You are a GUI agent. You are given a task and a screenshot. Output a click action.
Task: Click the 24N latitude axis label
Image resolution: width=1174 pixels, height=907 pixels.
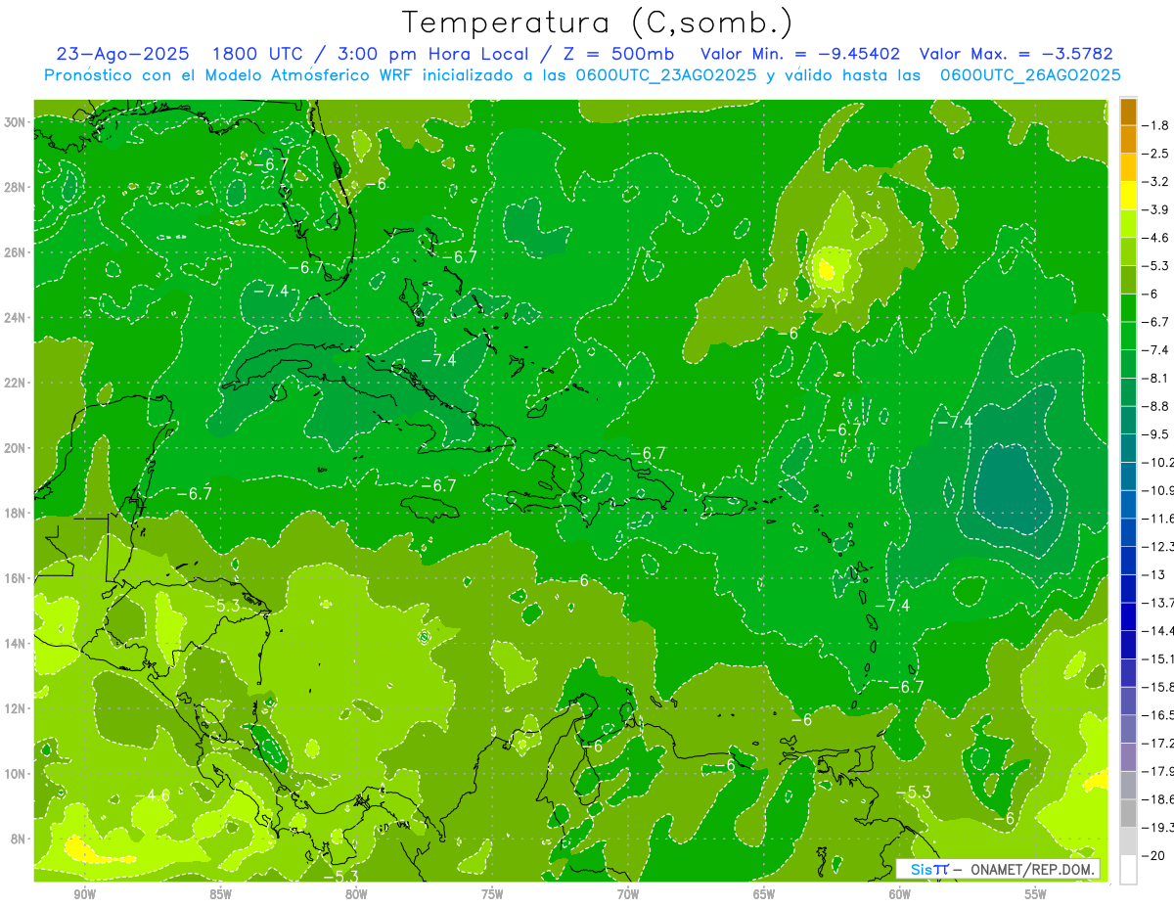point(16,318)
